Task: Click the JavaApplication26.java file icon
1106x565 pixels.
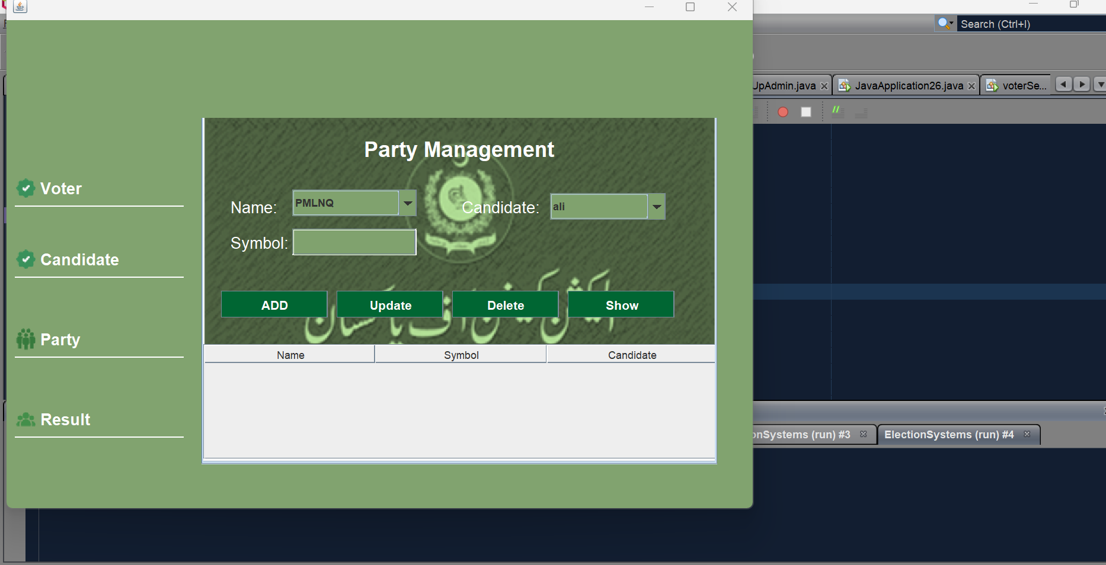Action: pyautogui.click(x=845, y=86)
